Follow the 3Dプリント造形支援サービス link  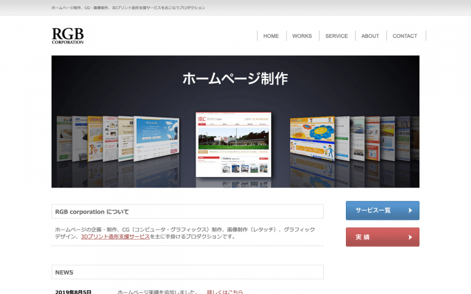coord(115,236)
